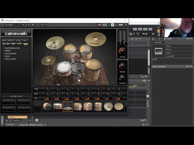Select the snare drum pad thumbnail
Screen dimensions: 194x145
57,107
